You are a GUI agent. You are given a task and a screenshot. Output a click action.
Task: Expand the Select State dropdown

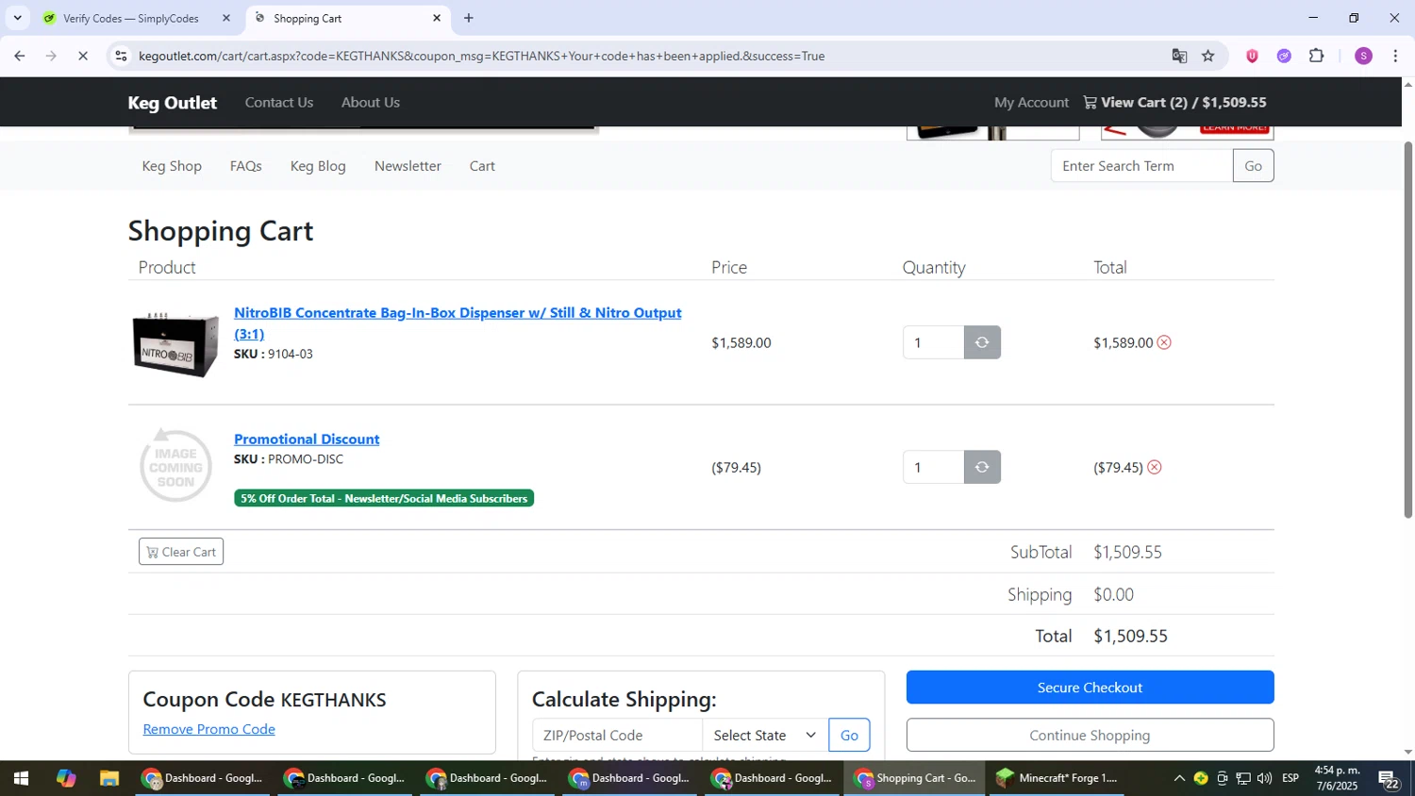click(x=765, y=735)
